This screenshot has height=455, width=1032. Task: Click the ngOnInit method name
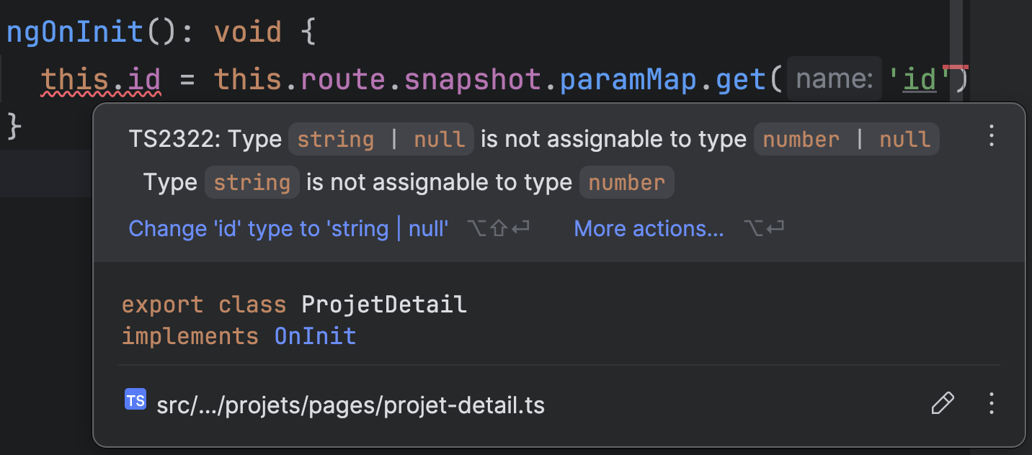74,32
